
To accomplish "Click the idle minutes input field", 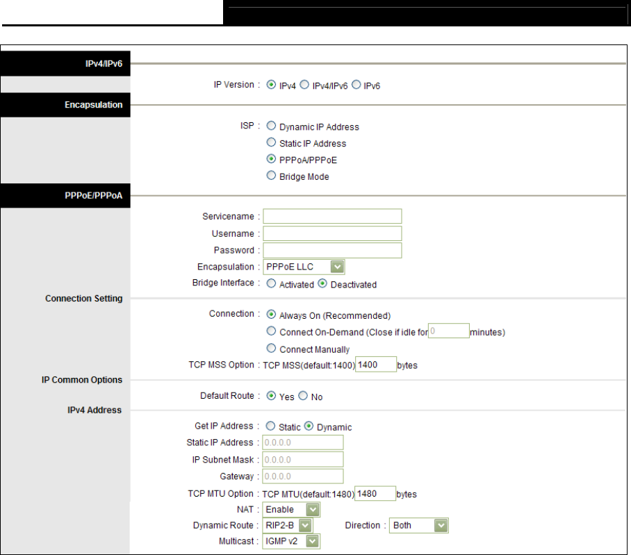I will click(x=449, y=331).
